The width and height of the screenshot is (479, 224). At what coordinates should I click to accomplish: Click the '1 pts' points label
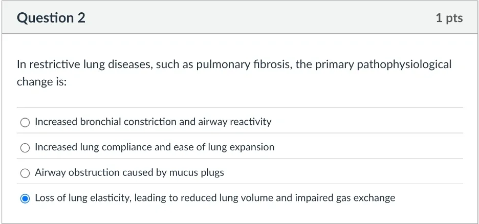tap(449, 18)
